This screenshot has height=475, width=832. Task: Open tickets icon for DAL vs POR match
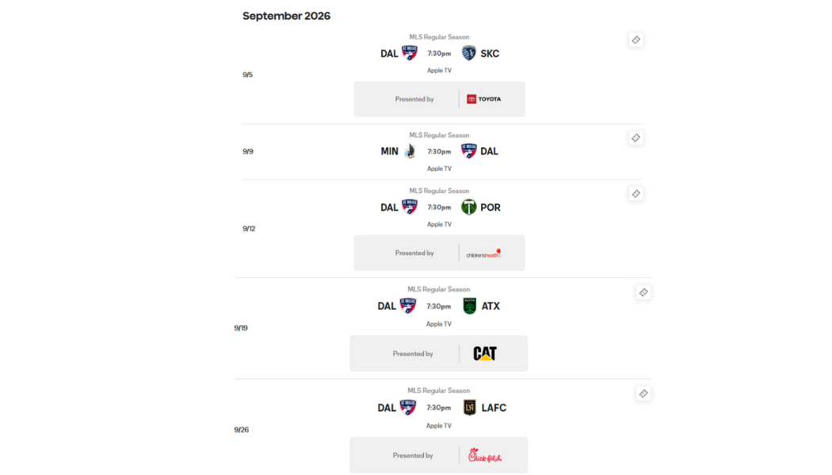(635, 193)
